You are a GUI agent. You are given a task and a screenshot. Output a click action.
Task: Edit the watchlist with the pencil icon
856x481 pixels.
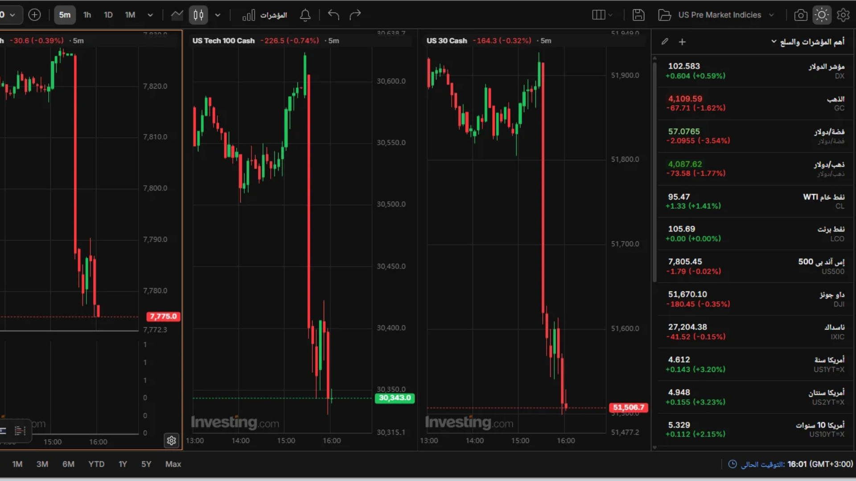pyautogui.click(x=665, y=41)
